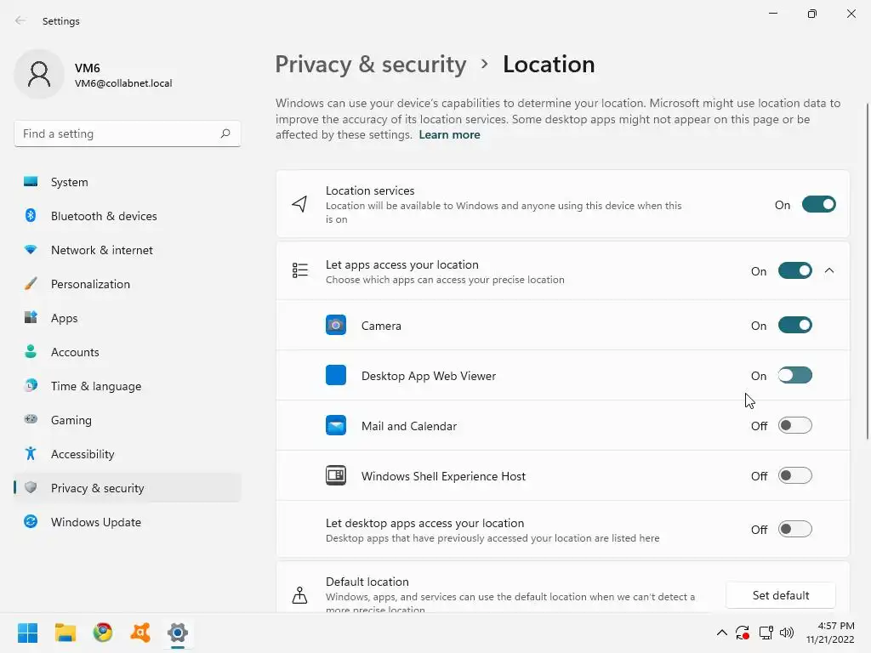This screenshot has width=871, height=653.
Task: Open the Start menu
Action: click(28, 633)
